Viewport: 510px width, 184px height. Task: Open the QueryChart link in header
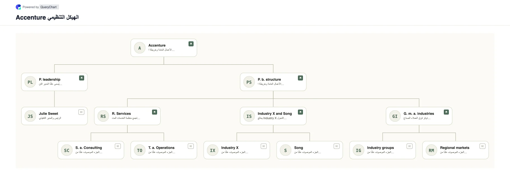[49, 7]
